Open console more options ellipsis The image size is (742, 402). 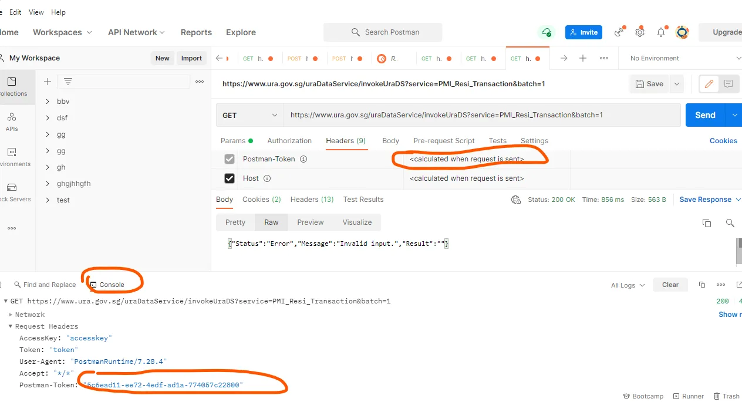(x=721, y=285)
